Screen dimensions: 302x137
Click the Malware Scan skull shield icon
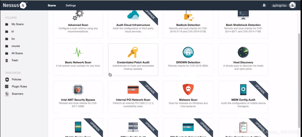pyautogui.click(x=188, y=90)
